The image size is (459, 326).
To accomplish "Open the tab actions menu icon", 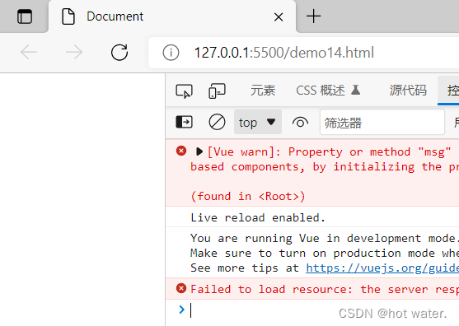I will (25, 16).
